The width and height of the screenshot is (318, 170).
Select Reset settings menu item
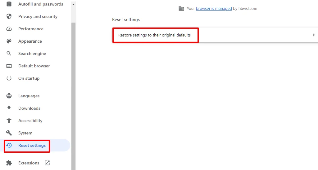click(35, 145)
